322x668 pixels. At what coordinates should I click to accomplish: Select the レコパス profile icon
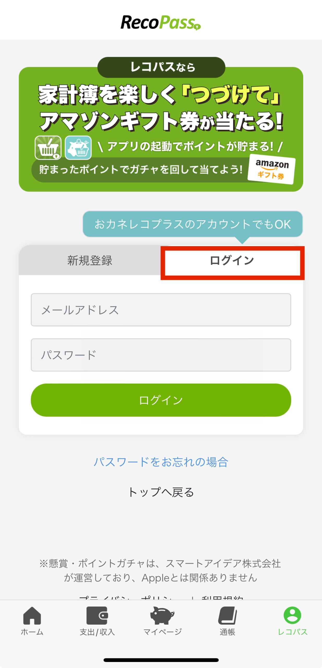[x=292, y=616]
